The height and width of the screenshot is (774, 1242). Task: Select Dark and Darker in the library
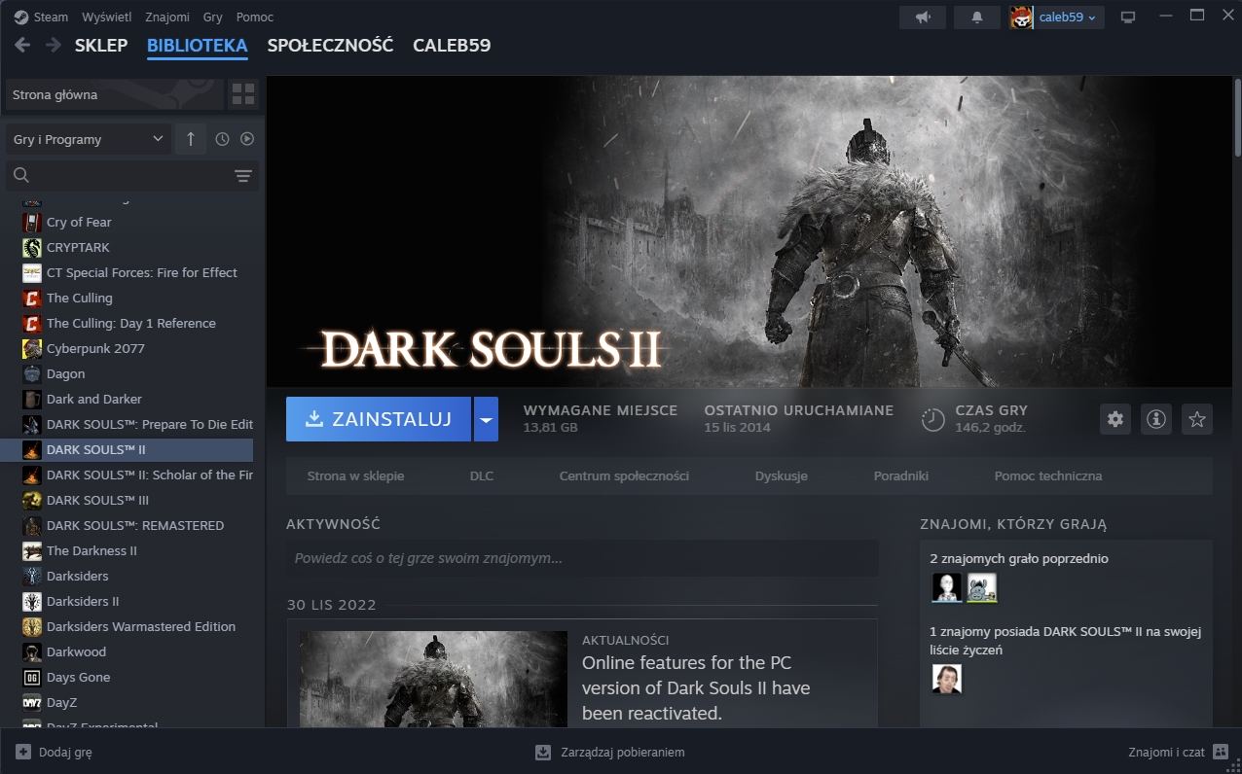click(94, 399)
